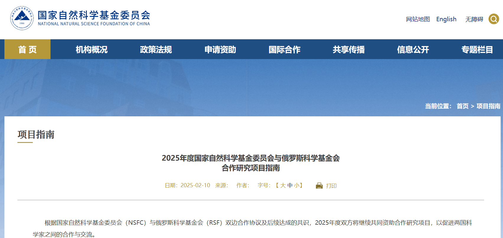
Task: Switch to the English version
Action: pyautogui.click(x=446, y=19)
